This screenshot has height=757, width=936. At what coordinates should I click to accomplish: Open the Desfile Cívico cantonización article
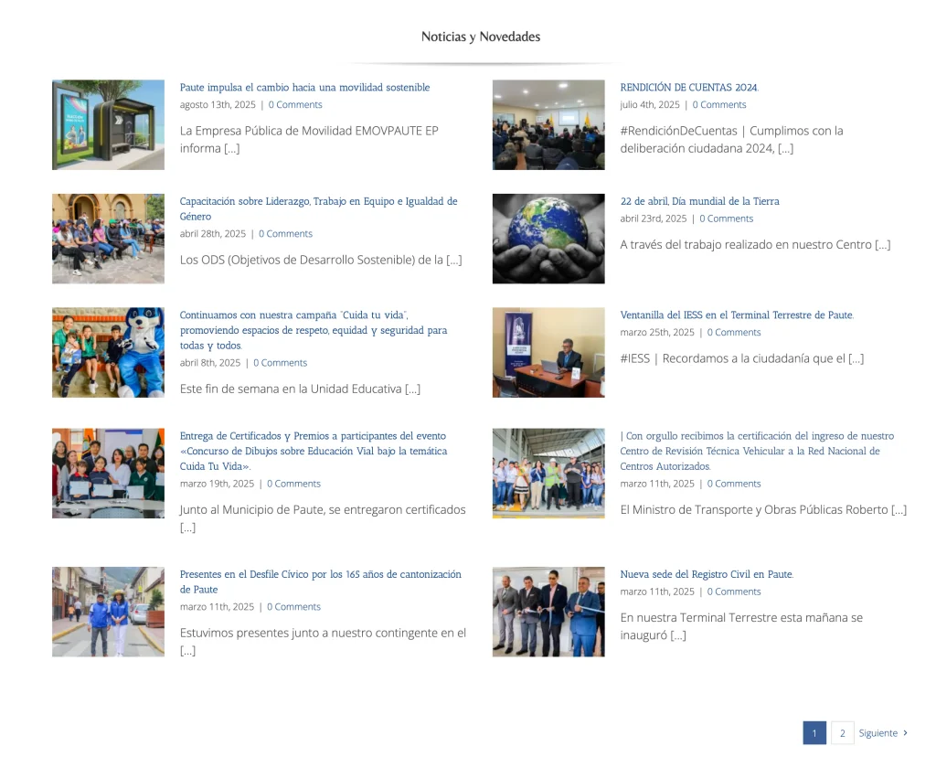click(320, 581)
